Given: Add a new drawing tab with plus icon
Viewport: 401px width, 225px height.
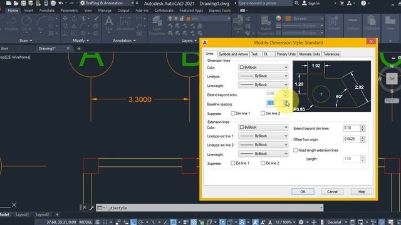Looking at the screenshot, I should (79, 49).
